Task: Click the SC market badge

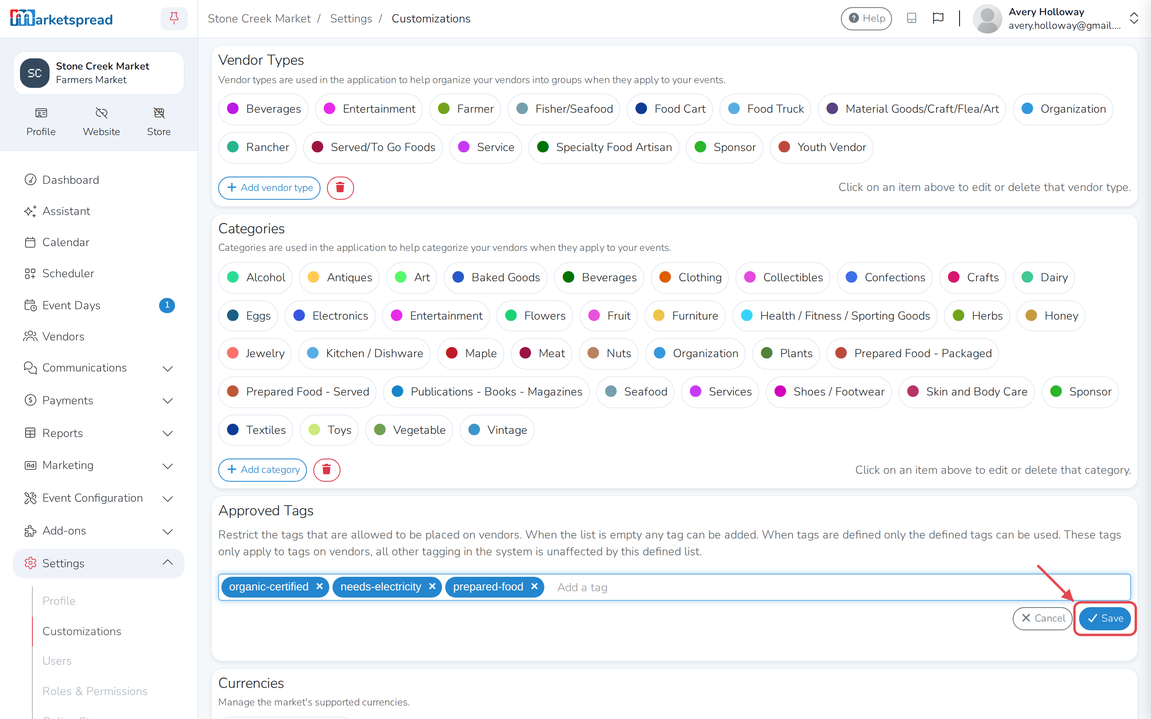Action: [x=35, y=73]
